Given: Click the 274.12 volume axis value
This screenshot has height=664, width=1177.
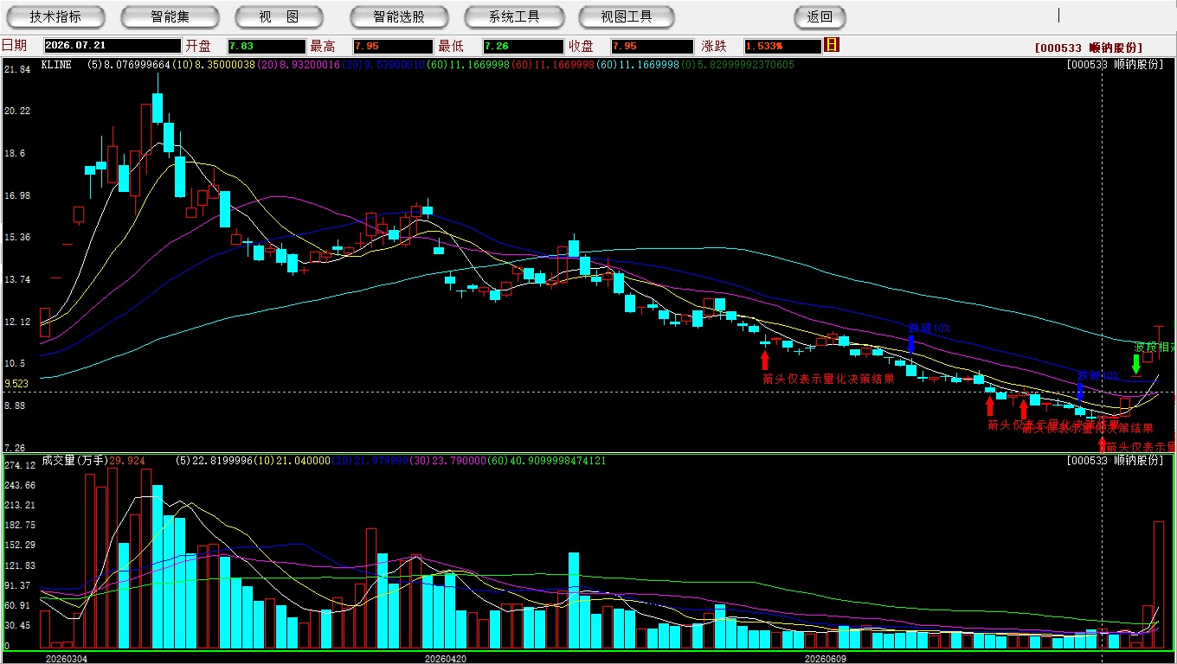Looking at the screenshot, I should 19,465.
